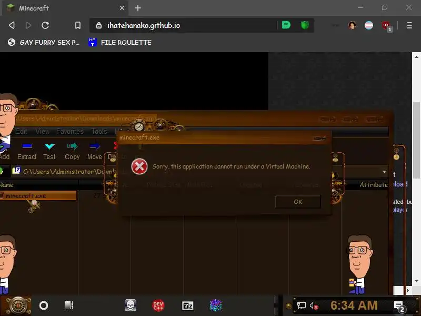
Task: Click the browser forward arrow
Action: coord(28,25)
